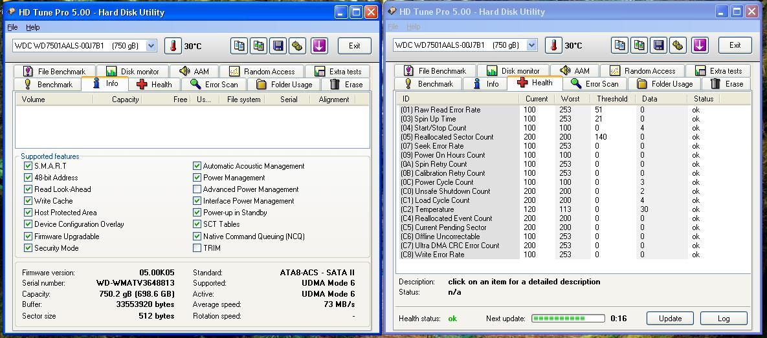This screenshot has height=338, width=767.
Task: Click copy screenshot icon in left window toolbar
Action: coord(258,46)
